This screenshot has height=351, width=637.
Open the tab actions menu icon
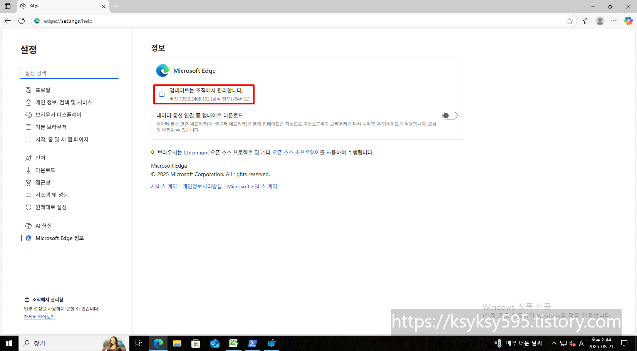pyautogui.click(x=8, y=6)
